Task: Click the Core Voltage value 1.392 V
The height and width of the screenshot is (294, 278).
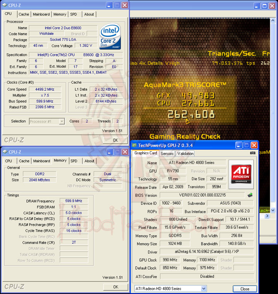Action: 86,46
